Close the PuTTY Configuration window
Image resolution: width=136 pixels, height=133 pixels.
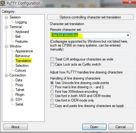(130, 2)
